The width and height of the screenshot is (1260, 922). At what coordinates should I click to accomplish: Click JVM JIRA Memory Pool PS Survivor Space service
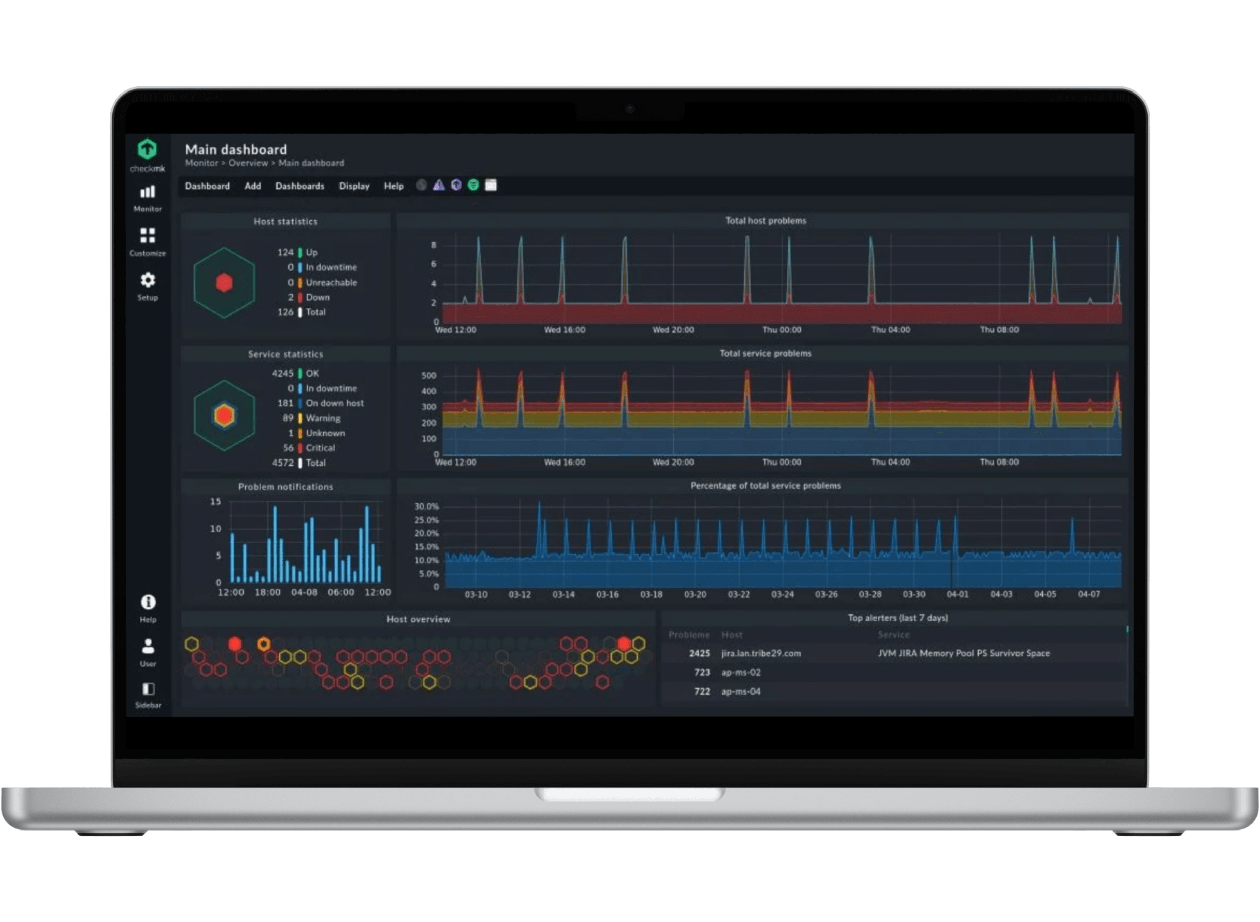[964, 653]
